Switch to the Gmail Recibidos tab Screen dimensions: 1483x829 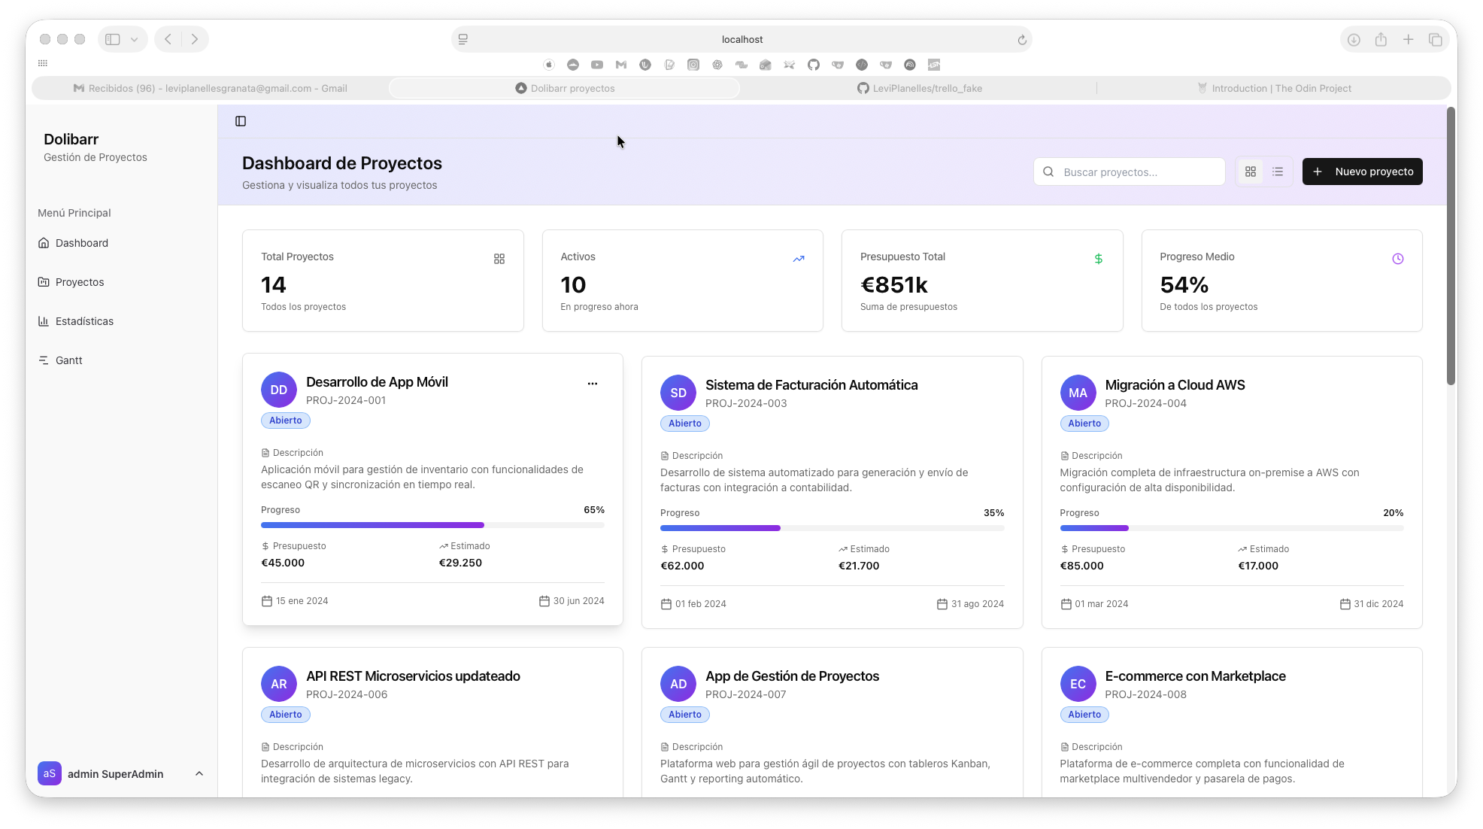210,88
